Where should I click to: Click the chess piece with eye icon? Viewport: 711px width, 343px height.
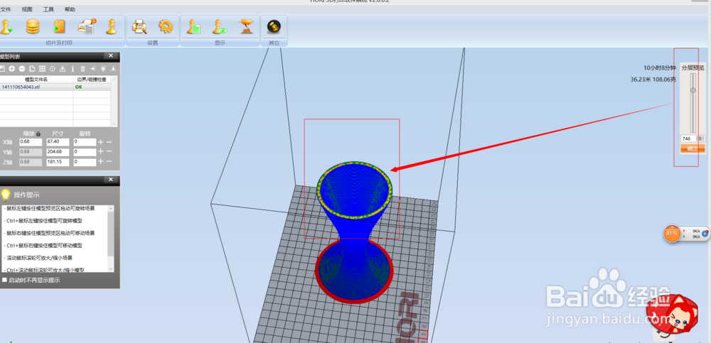click(x=220, y=27)
